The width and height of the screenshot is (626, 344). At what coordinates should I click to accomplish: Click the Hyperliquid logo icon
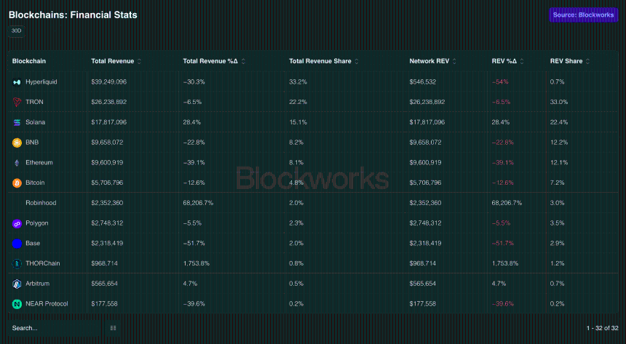click(17, 81)
